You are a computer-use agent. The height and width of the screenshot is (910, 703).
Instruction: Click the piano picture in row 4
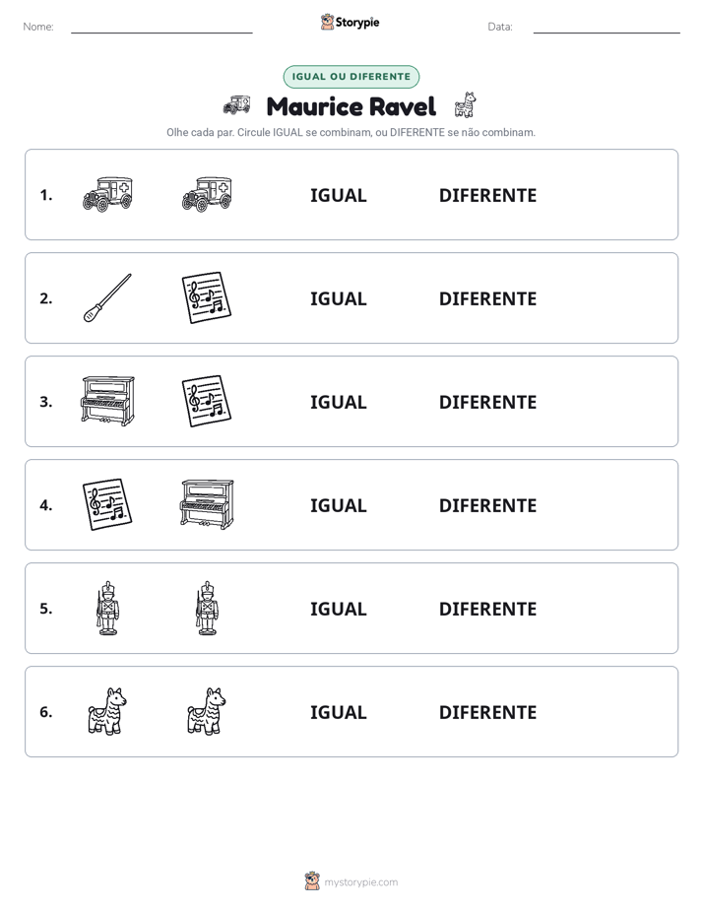[207, 504]
